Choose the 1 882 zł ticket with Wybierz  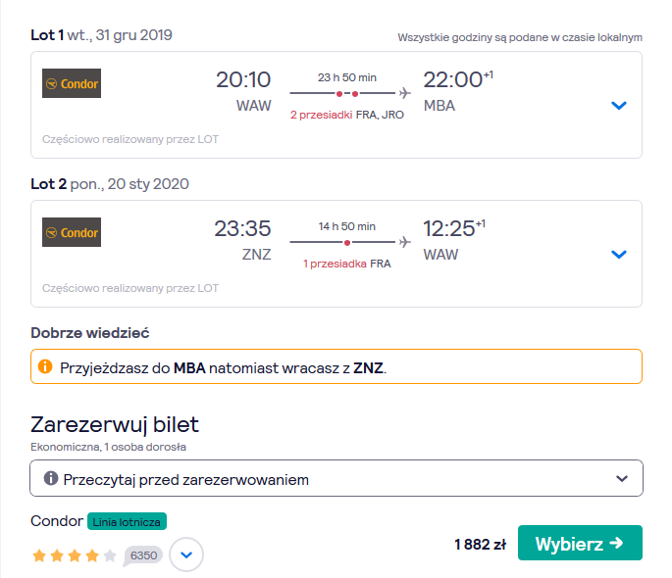click(580, 543)
